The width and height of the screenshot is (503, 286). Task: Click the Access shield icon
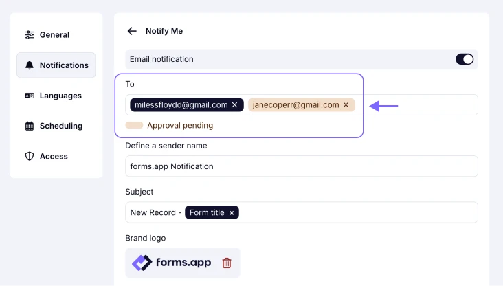click(30, 156)
